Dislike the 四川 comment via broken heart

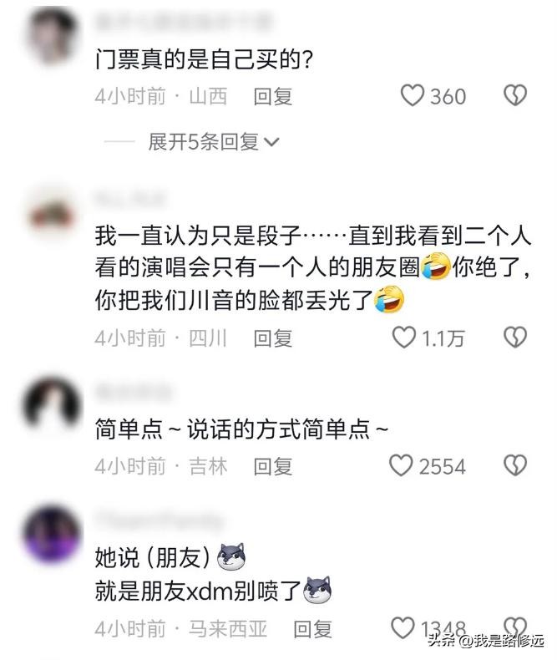point(515,338)
